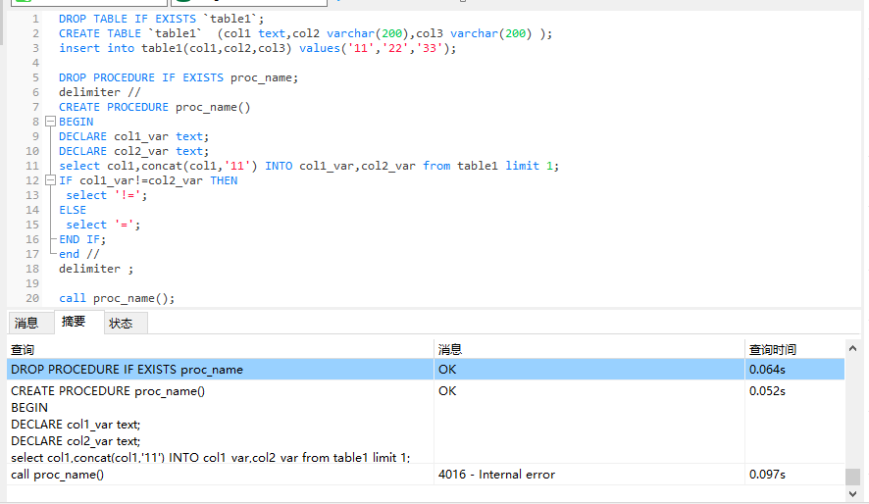Click the ELSE keyword on line 14
869x504 pixels.
(x=73, y=210)
